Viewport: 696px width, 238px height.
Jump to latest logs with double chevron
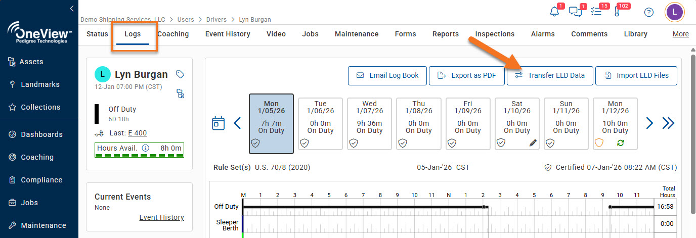669,123
